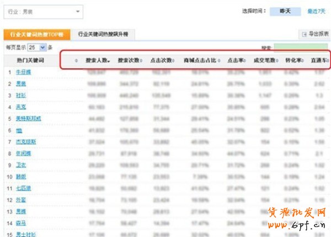Viewport: 331px width, 237px height.
Task: Click the sort arrow beside 搜索人数
Action: coord(109,60)
